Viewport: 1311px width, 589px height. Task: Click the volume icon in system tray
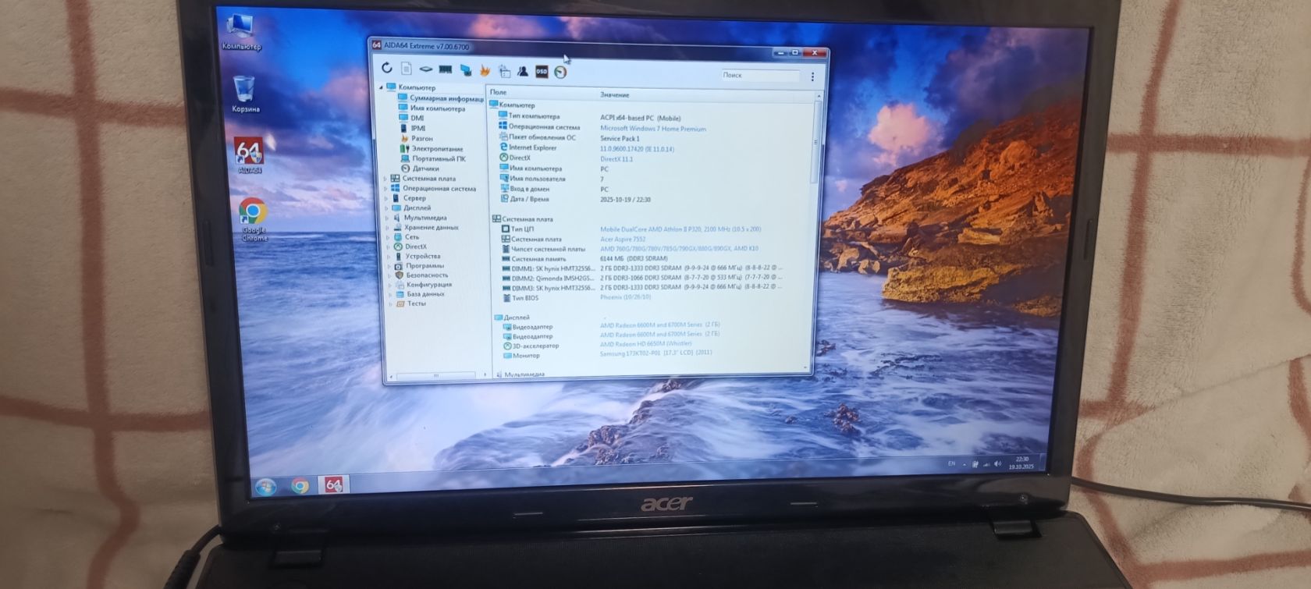[997, 463]
